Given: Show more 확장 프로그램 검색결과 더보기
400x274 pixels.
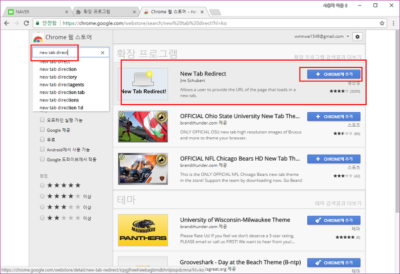Looking at the screenshot, I should (327, 57).
